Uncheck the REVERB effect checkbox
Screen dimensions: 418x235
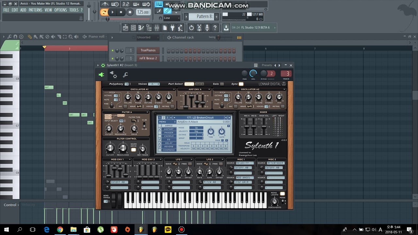click(x=160, y=147)
